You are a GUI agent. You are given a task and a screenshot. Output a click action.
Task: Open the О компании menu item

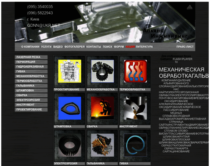30,47
